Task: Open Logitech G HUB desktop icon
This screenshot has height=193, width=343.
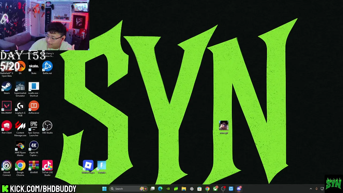Action: click(20, 109)
